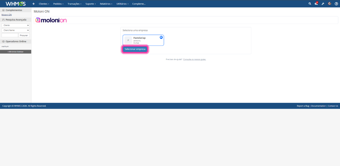The height and width of the screenshot is (166, 340).
Task: Open the Relatórios menu
Action: tap(106, 4)
